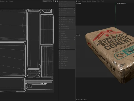
Task: Open the Set UVW from Projection settings gear
Action: 74,9
